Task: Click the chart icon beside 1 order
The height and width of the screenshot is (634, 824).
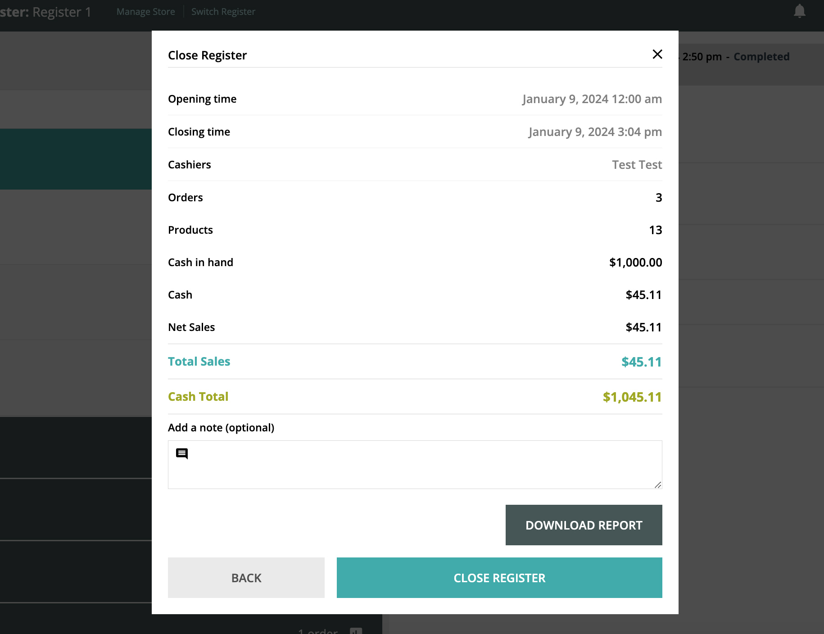Action: pyautogui.click(x=356, y=631)
